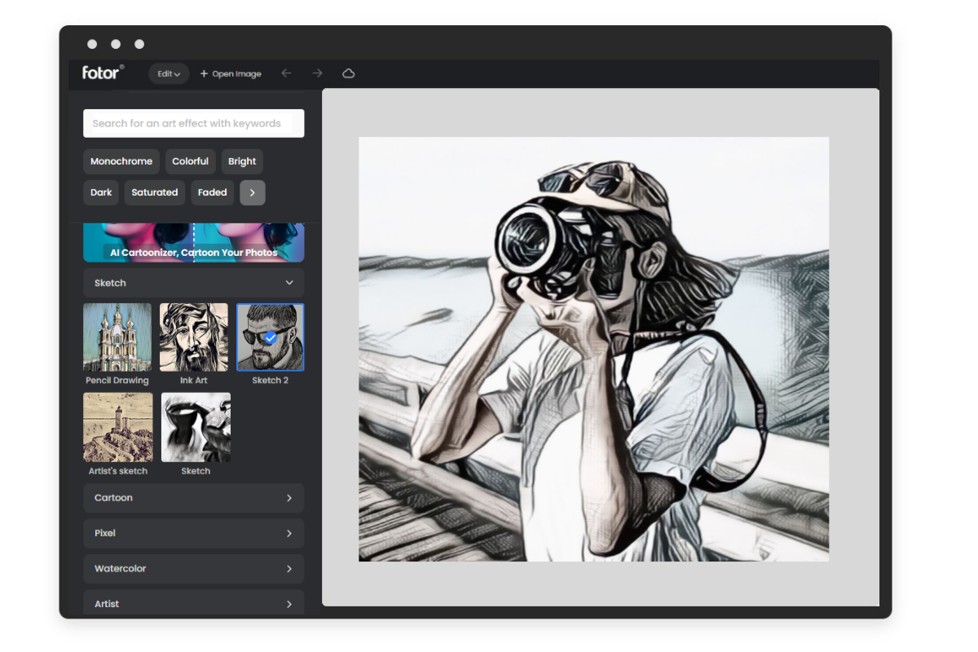The image size is (978, 652).
Task: Enable the Colorful filter tag
Action: tap(190, 161)
